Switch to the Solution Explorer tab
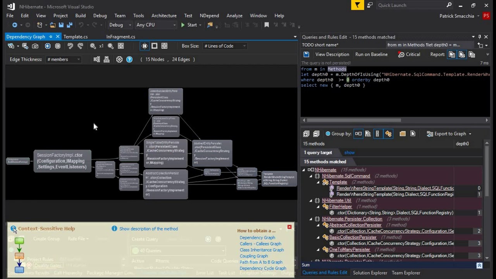496x279 pixels. pos(370,273)
